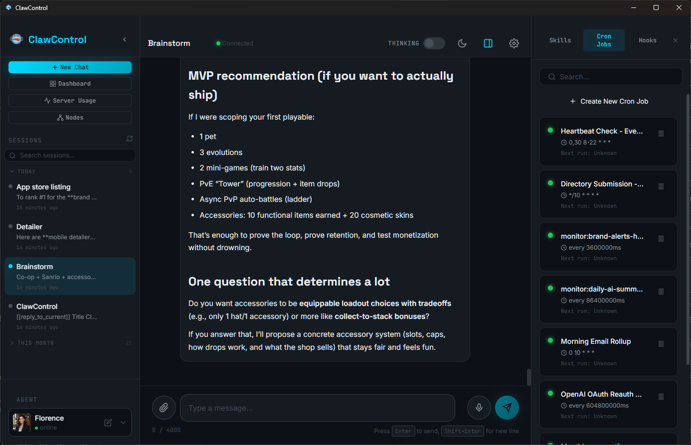Switch to the Hooks tab
Viewport: 691px width, 445px height.
pyautogui.click(x=647, y=40)
